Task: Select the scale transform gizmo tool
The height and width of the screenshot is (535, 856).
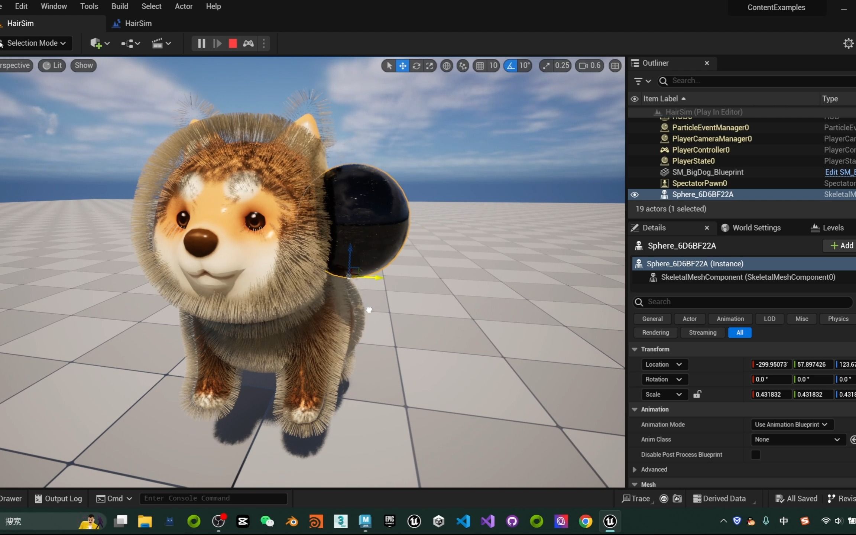Action: [430, 66]
